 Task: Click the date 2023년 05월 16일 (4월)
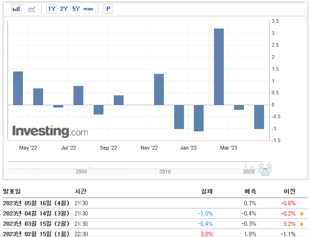pos(36,203)
